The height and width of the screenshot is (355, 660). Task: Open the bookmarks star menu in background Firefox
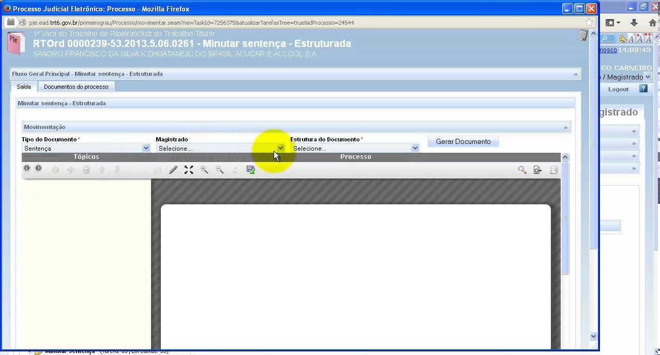click(x=613, y=23)
